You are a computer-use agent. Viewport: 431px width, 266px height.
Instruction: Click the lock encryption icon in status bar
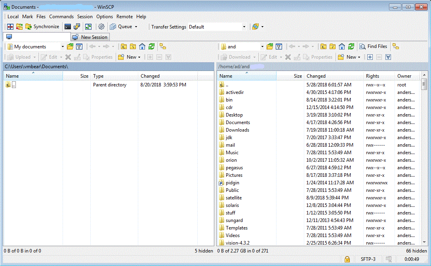point(347,259)
